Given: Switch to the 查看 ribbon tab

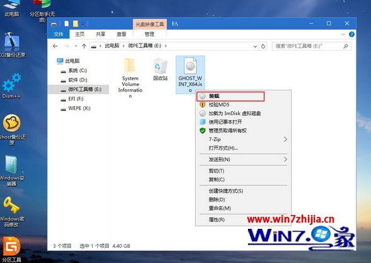Looking at the screenshot, I should [x=121, y=34].
